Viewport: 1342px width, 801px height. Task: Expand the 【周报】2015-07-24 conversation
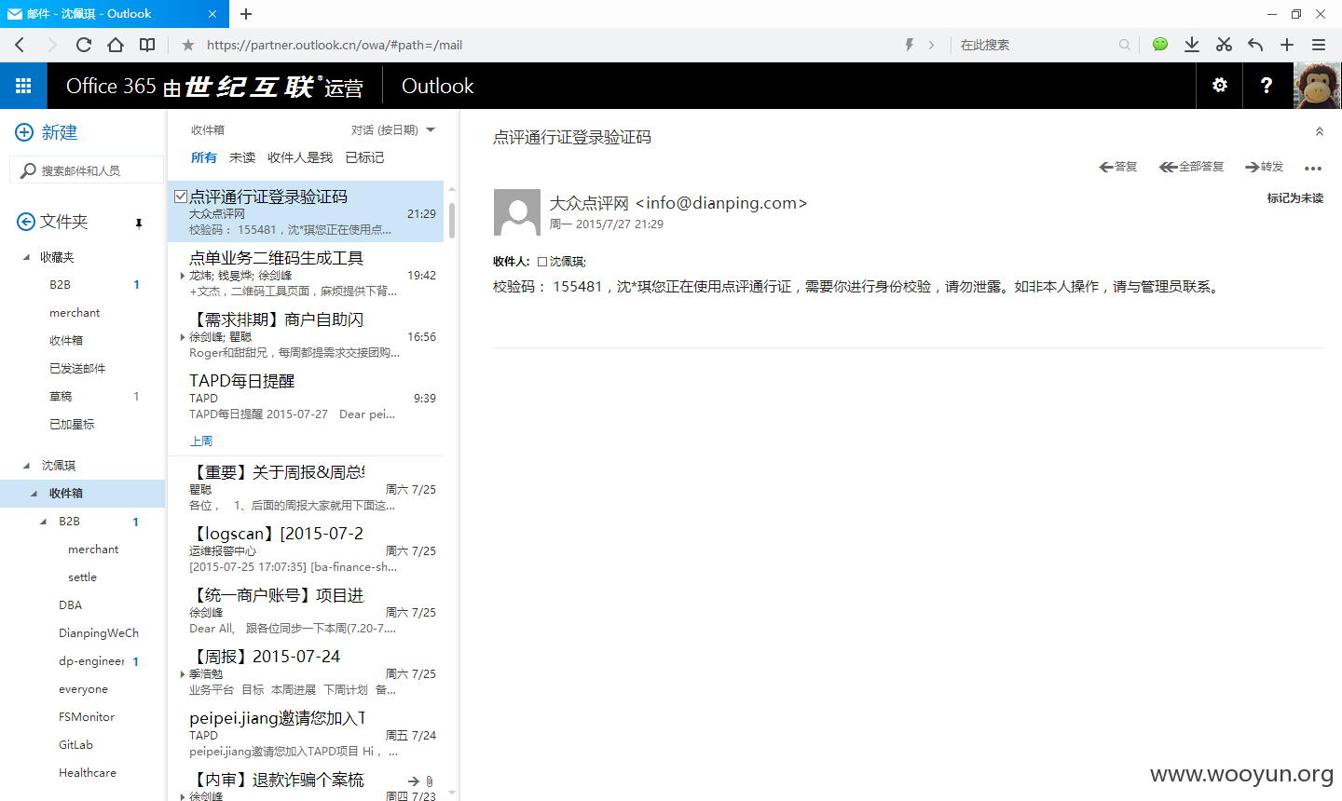182,674
